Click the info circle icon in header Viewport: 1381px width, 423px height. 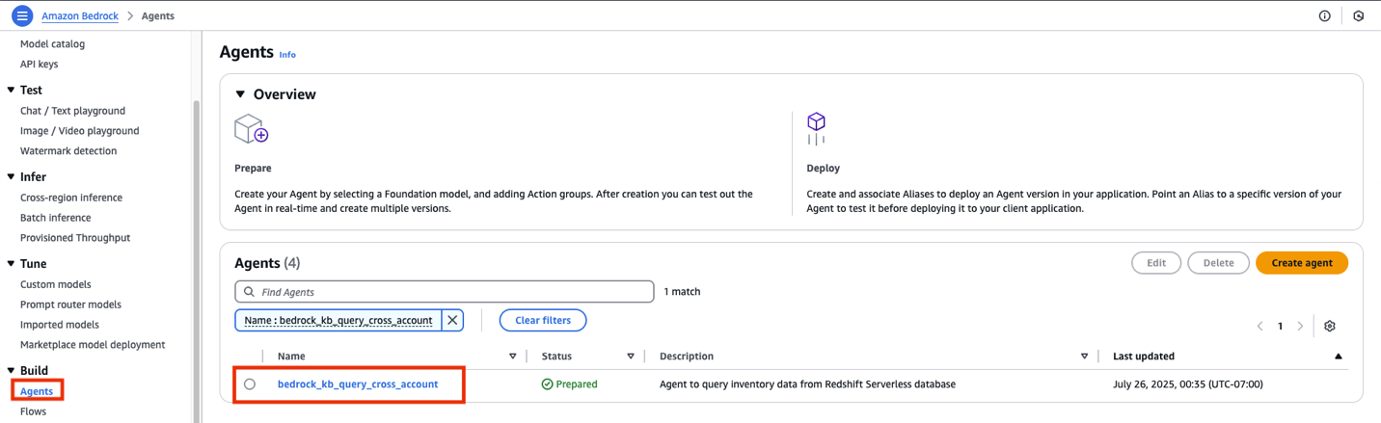click(x=1324, y=15)
